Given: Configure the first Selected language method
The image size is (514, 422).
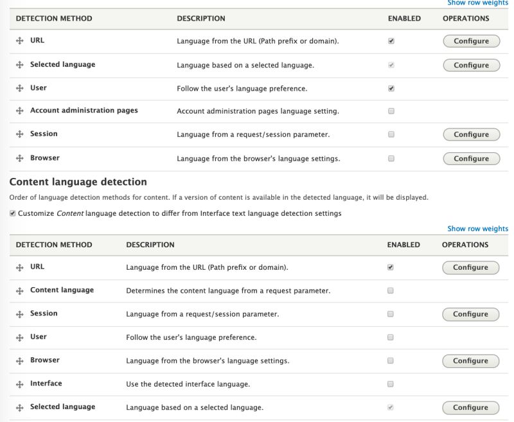Looking at the screenshot, I should pyautogui.click(x=471, y=66).
